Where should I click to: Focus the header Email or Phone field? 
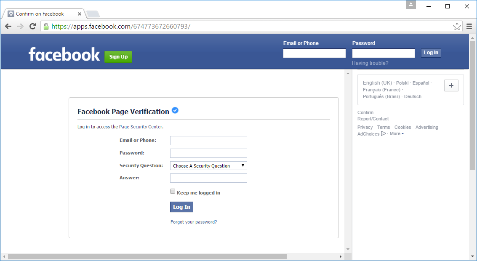[314, 53]
